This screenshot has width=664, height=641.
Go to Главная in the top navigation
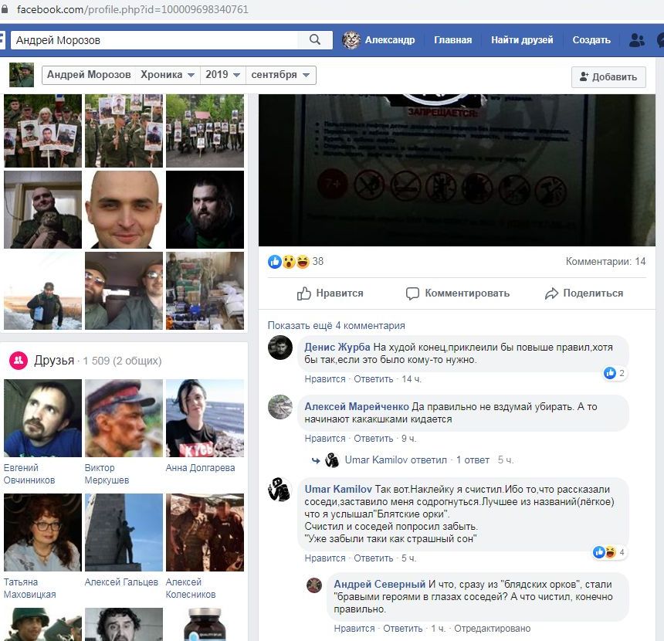(x=452, y=40)
